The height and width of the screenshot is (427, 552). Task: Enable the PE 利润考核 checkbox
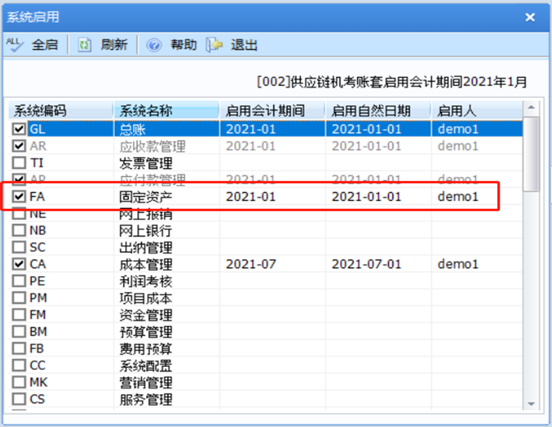tap(19, 281)
